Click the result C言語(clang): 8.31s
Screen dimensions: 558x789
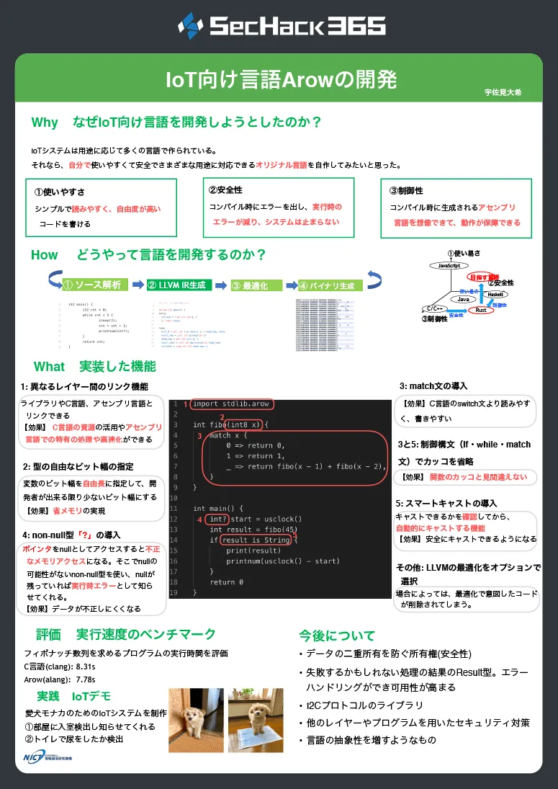pyautogui.click(x=59, y=667)
